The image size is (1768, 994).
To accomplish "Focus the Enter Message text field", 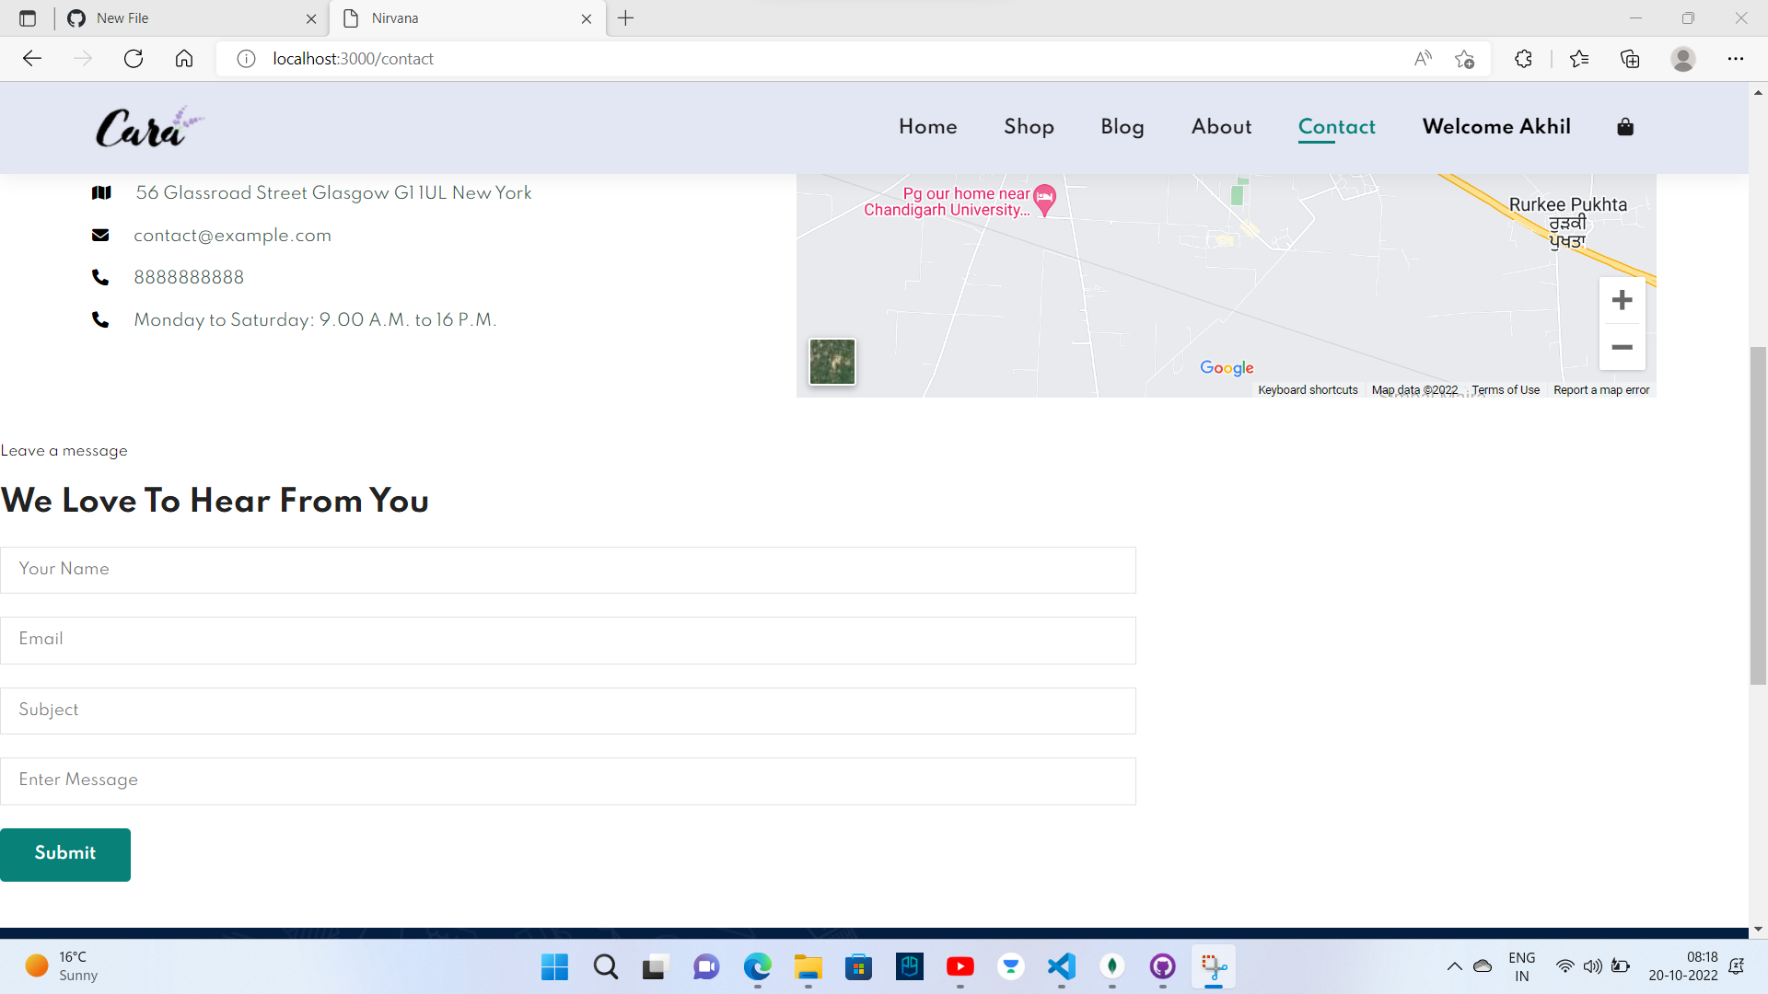I will pyautogui.click(x=567, y=780).
